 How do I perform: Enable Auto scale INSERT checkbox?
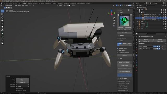(x=118, y=48)
